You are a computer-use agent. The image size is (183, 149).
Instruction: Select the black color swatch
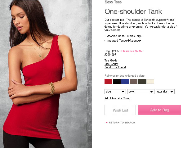tap(117, 82)
